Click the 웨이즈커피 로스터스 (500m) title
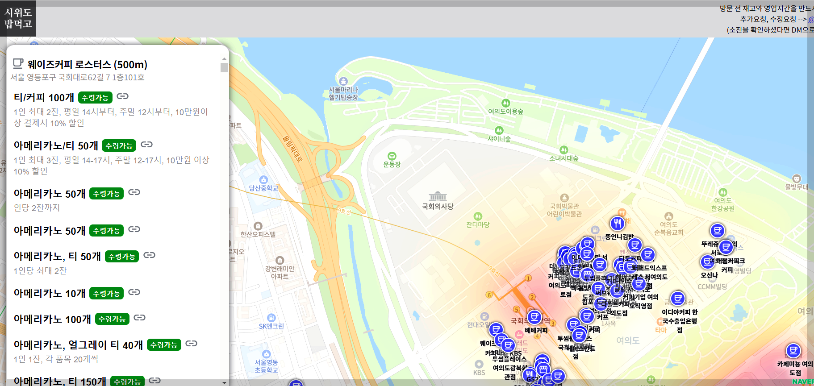The image size is (814, 386). coord(88,65)
